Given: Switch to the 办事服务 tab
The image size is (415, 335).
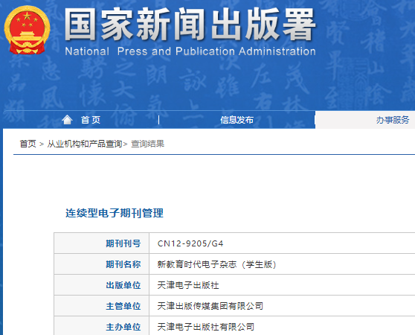Looking at the screenshot, I should coord(393,120).
